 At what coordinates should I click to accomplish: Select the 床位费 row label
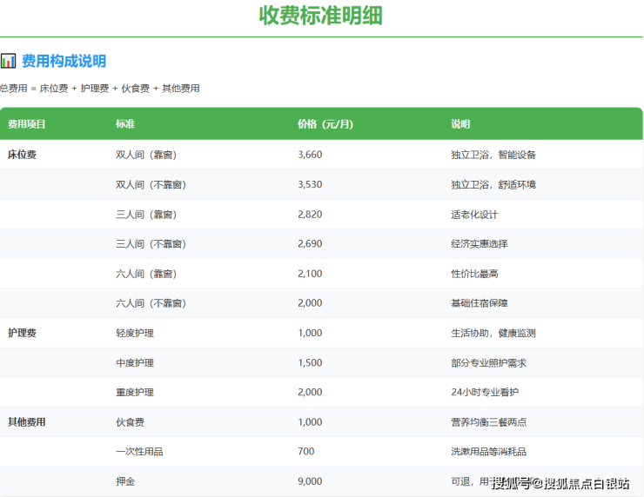[x=22, y=155]
